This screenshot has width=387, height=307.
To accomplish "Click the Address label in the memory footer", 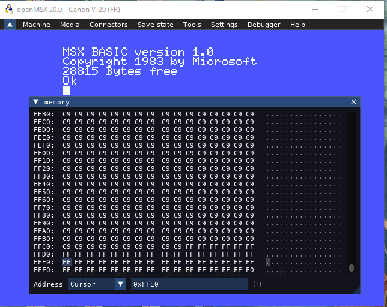I will [x=48, y=284].
